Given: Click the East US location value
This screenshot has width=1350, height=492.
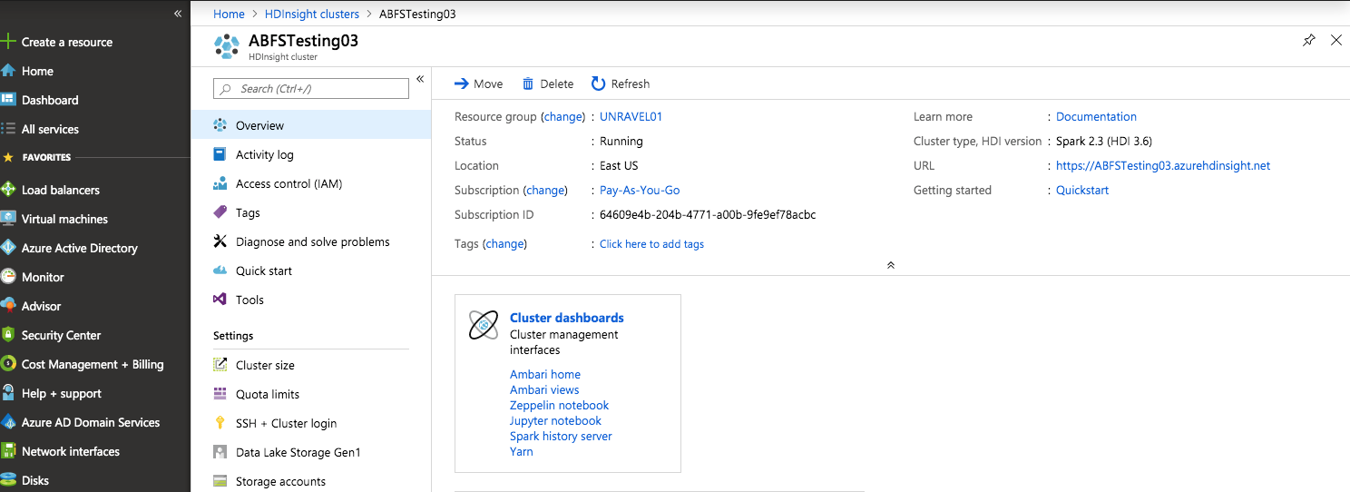Looking at the screenshot, I should pyautogui.click(x=619, y=165).
